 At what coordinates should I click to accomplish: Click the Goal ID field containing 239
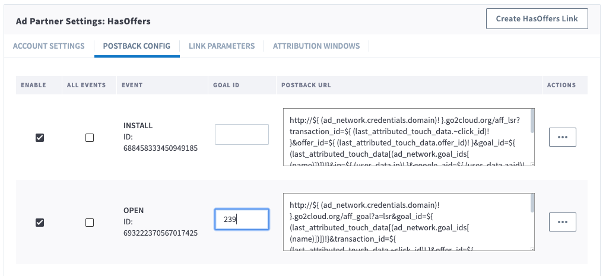[242, 219]
